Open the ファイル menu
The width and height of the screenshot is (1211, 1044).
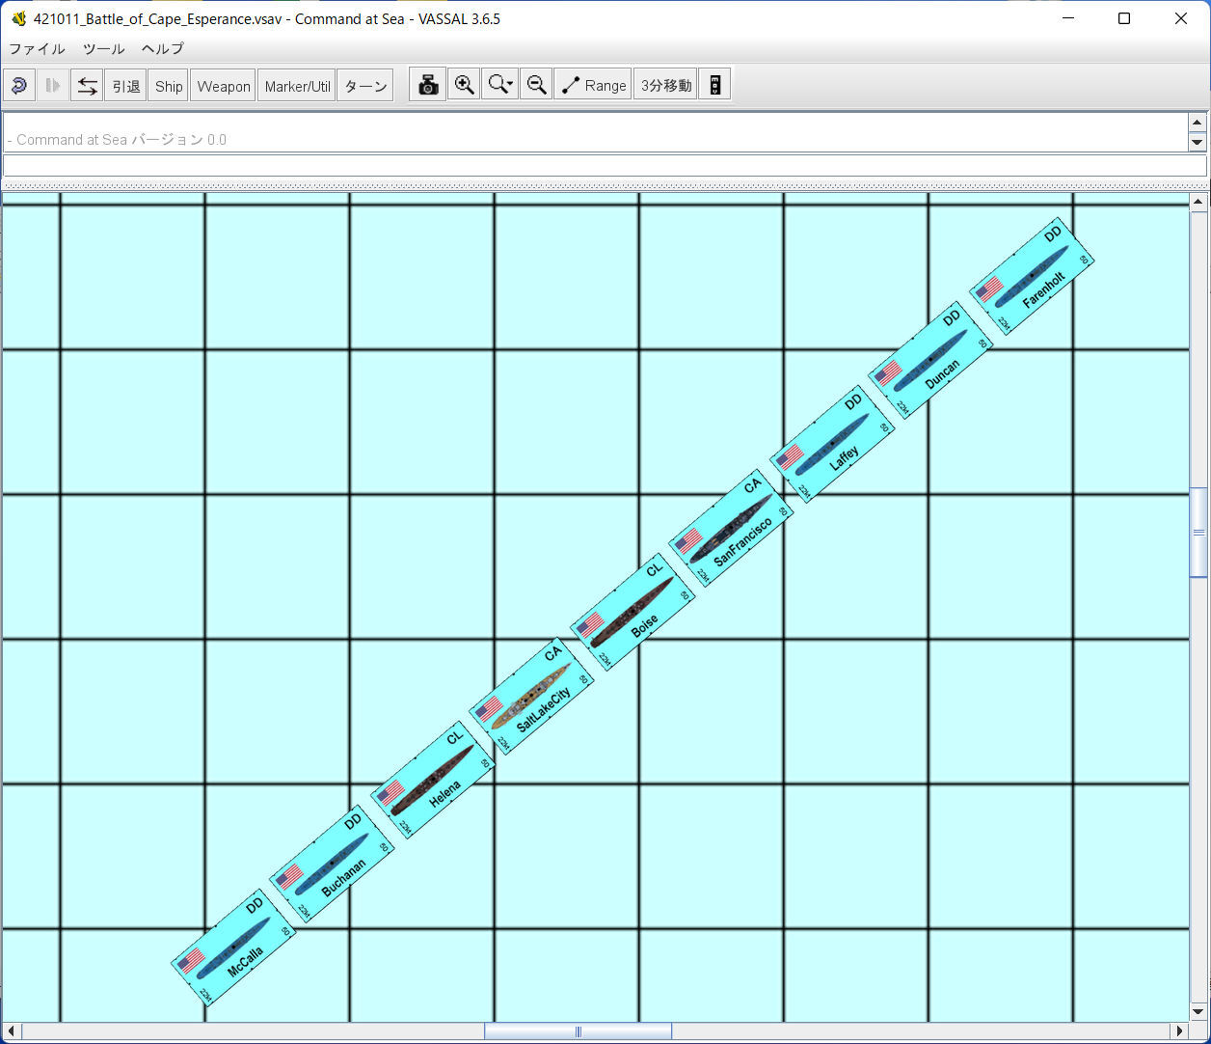(37, 48)
